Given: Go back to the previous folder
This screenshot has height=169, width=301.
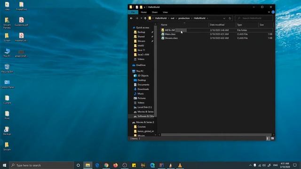Looking at the screenshot, I should [x=131, y=18].
